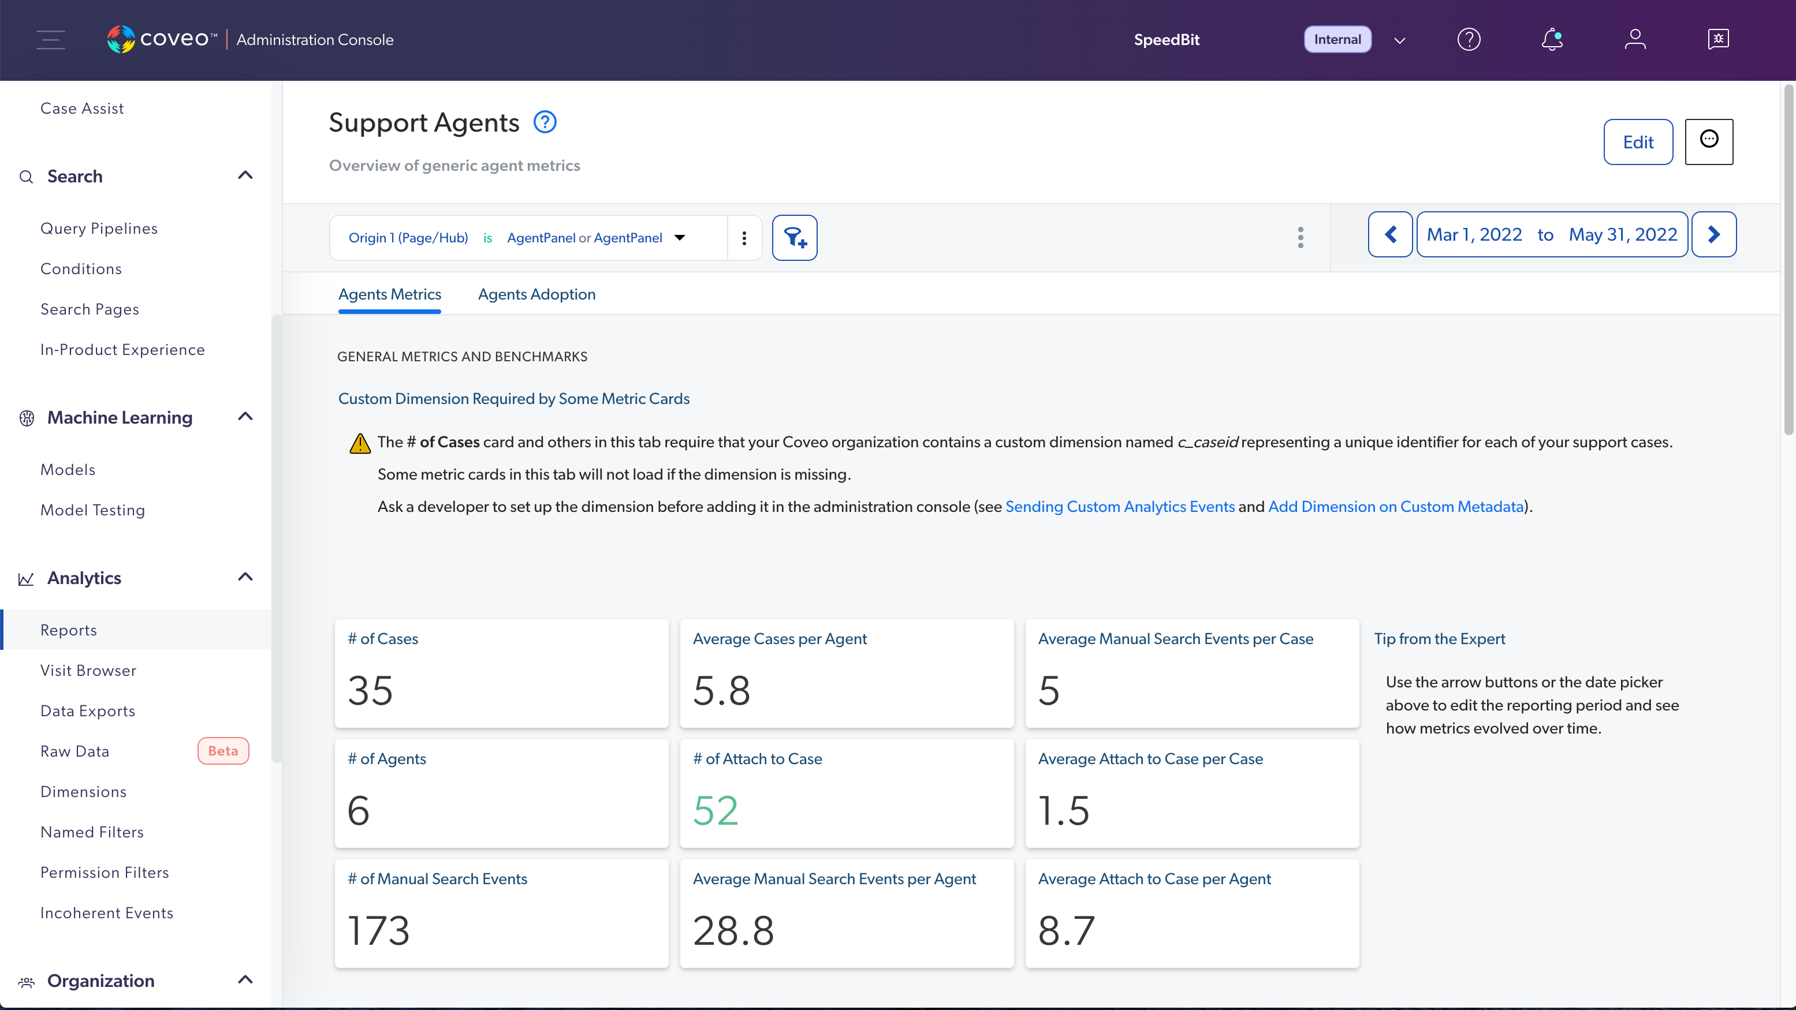Click the user account profile icon
This screenshot has height=1010, width=1796.
pos(1634,38)
